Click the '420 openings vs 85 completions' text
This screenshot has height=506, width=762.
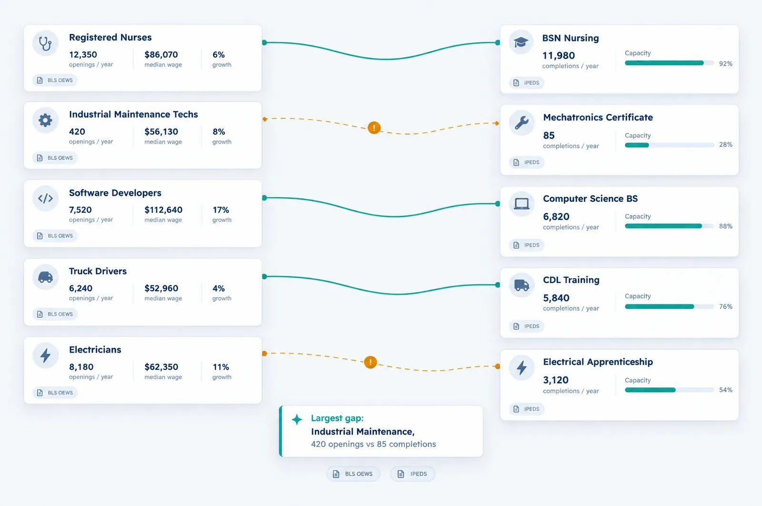(x=373, y=444)
